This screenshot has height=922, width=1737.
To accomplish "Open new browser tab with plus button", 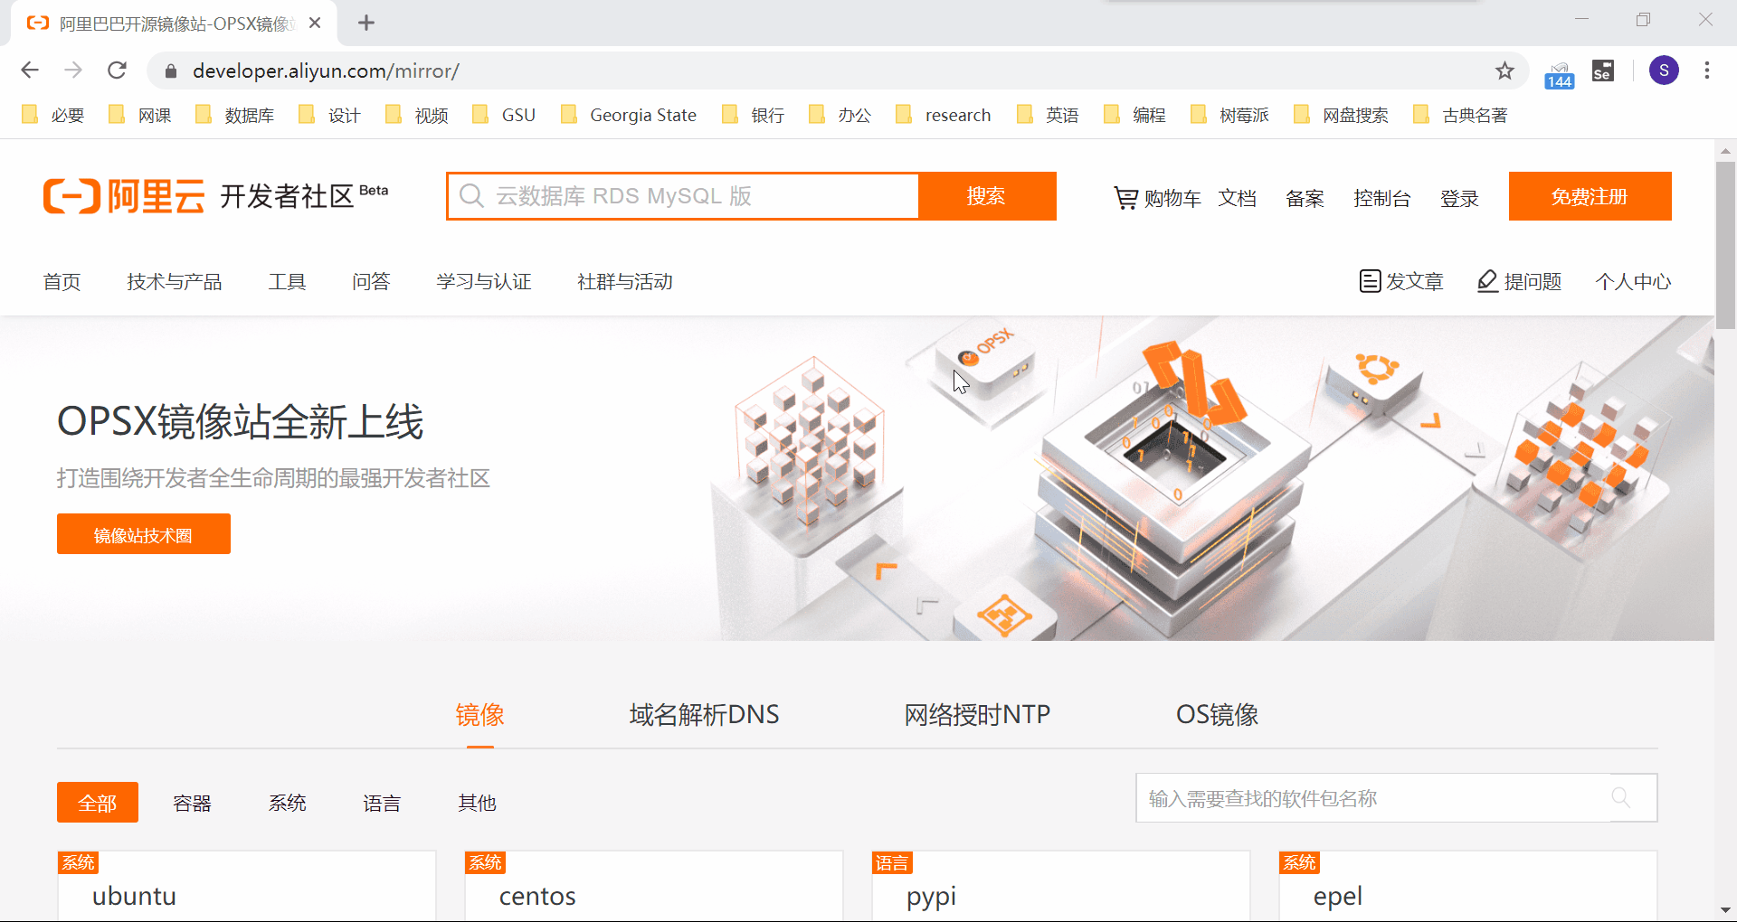I will [x=366, y=23].
